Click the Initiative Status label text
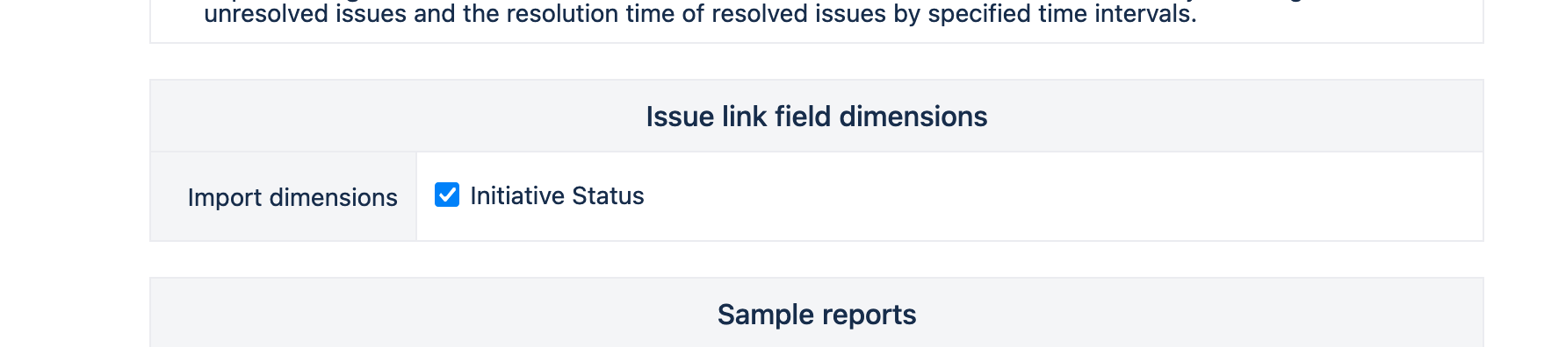 pos(557,195)
